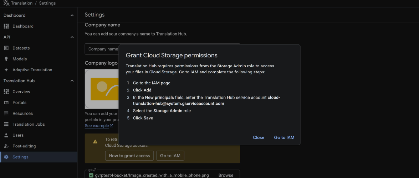Click the Company logo heading
The height and width of the screenshot is (178, 419).
pos(101,63)
